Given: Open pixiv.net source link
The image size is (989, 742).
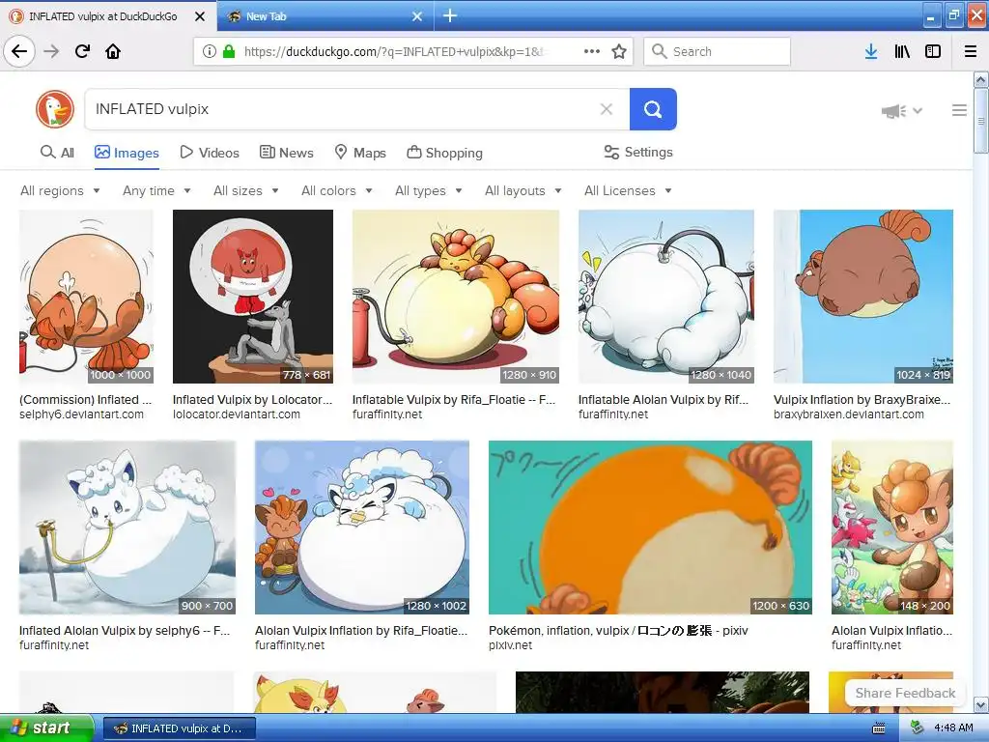Looking at the screenshot, I should [510, 645].
